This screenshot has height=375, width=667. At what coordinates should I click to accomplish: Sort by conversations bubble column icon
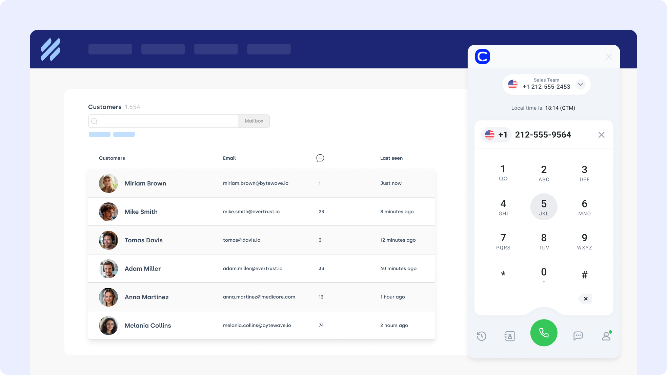(320, 158)
